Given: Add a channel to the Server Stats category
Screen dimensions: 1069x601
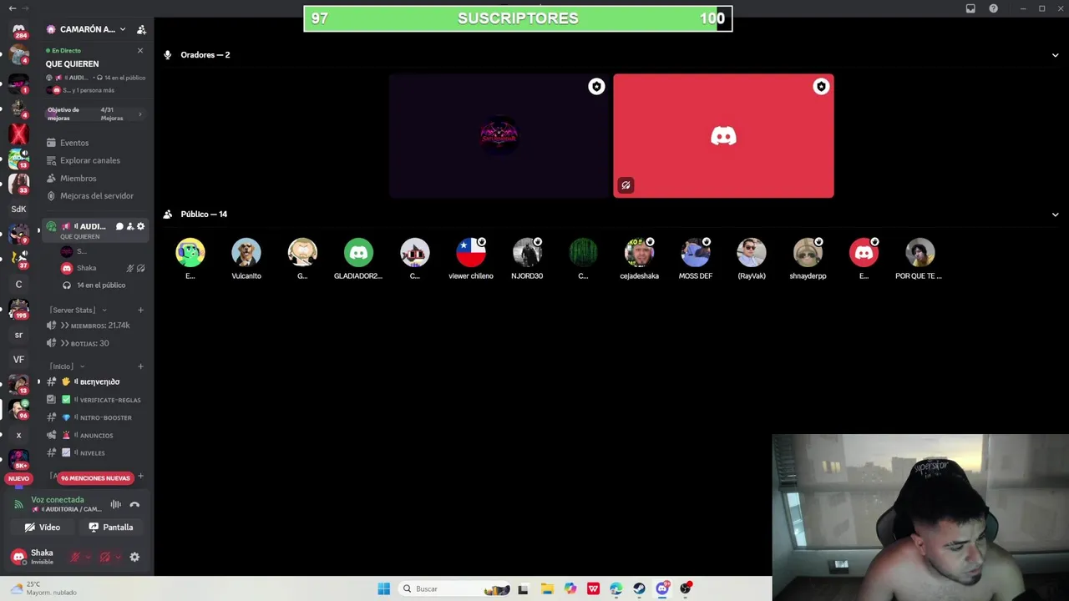Looking at the screenshot, I should (x=140, y=311).
